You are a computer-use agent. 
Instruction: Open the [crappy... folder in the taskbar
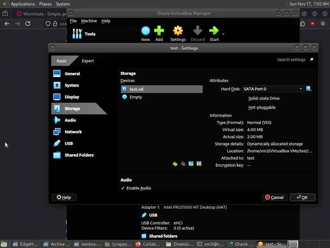(118, 244)
